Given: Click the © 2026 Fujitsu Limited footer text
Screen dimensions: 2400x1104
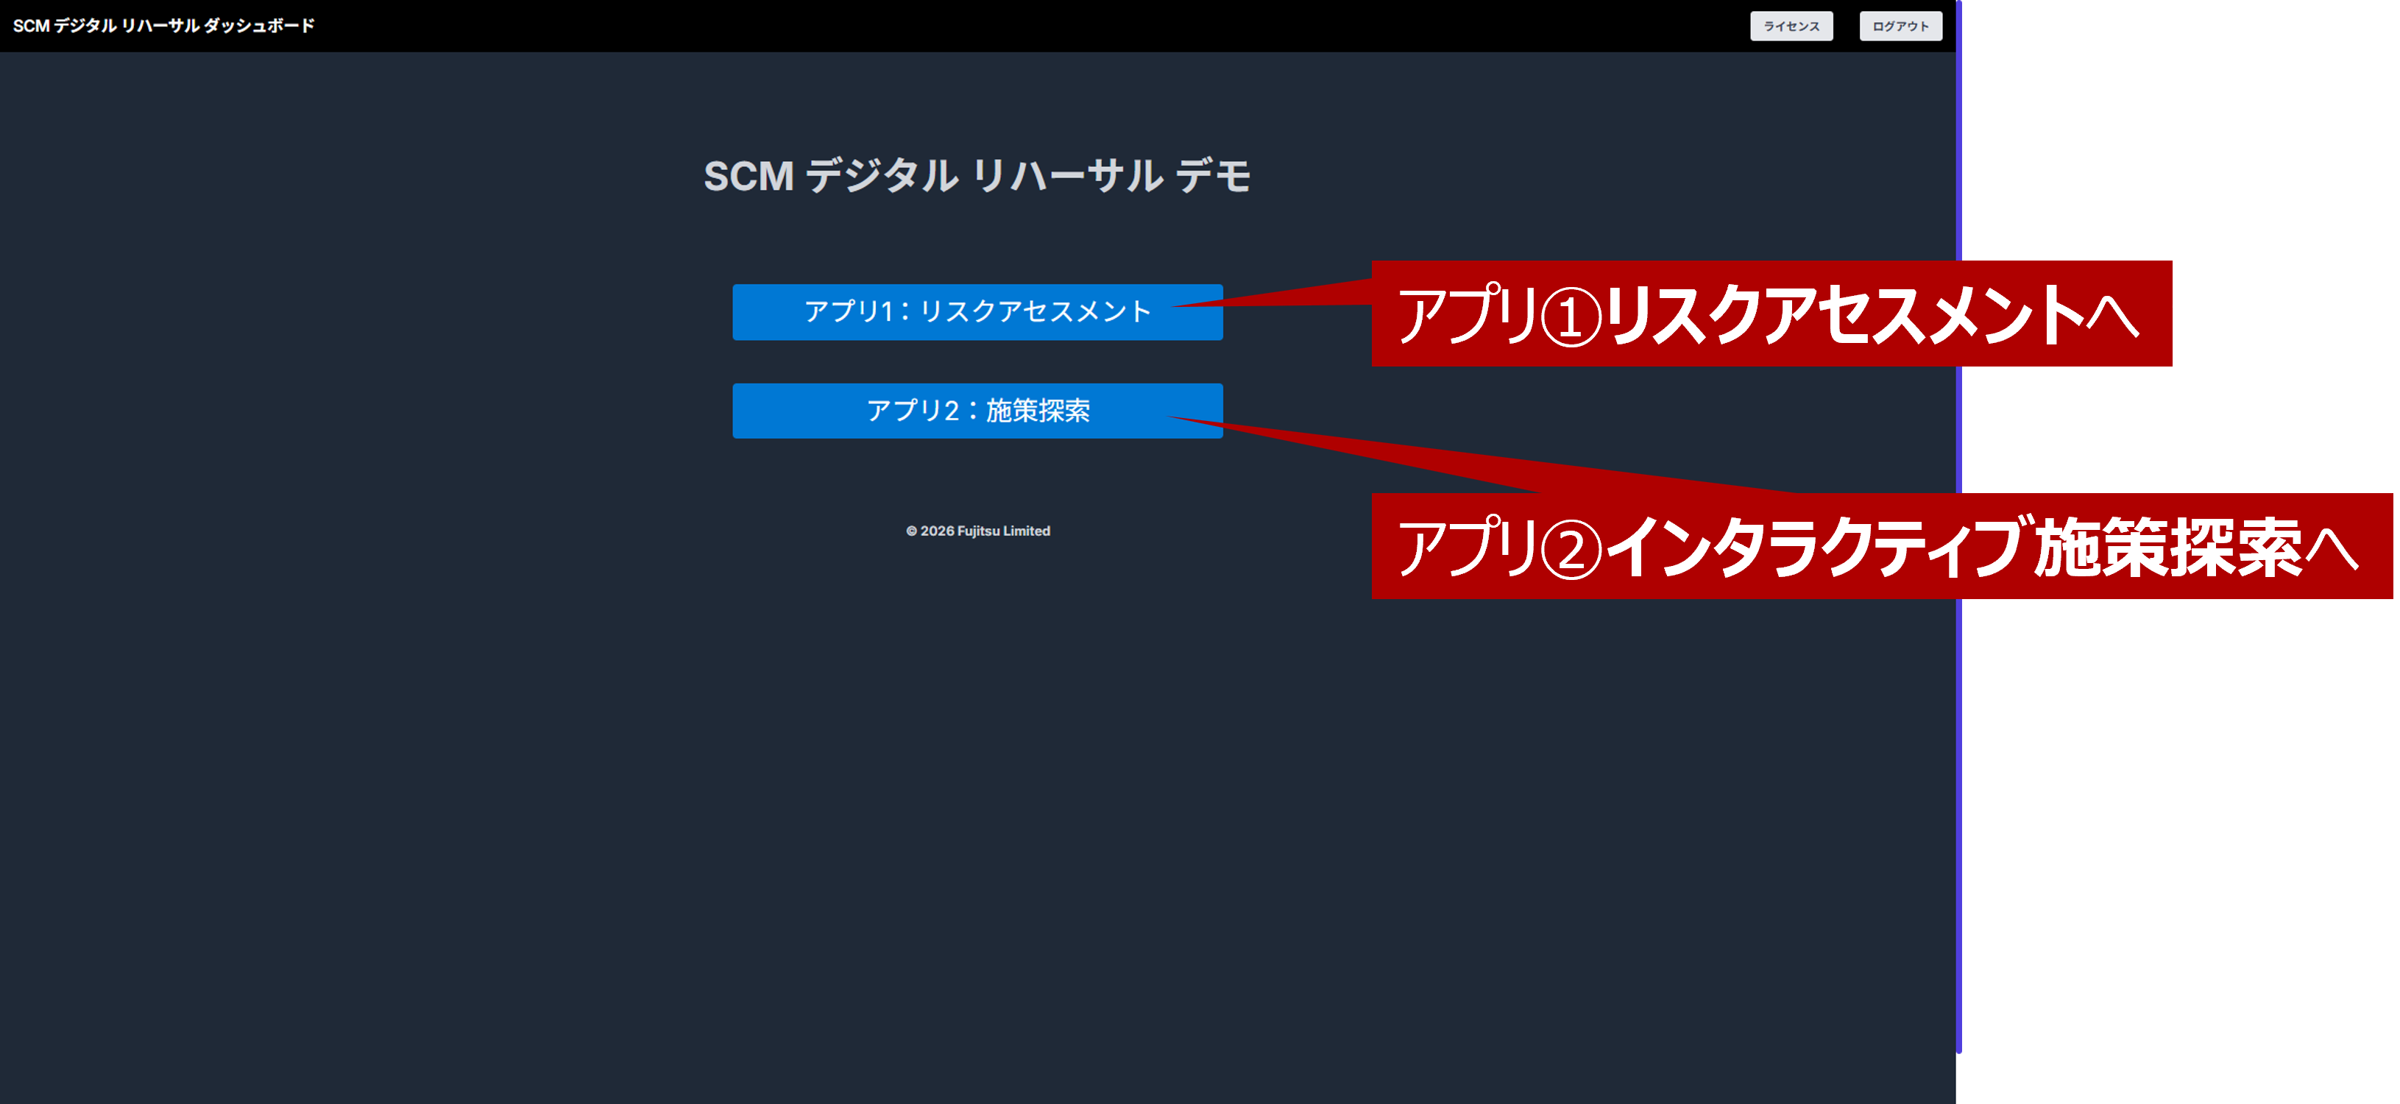Looking at the screenshot, I should pos(977,531).
